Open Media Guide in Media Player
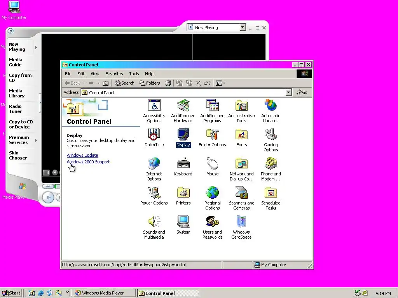This screenshot has height=298, width=398. coord(16,62)
